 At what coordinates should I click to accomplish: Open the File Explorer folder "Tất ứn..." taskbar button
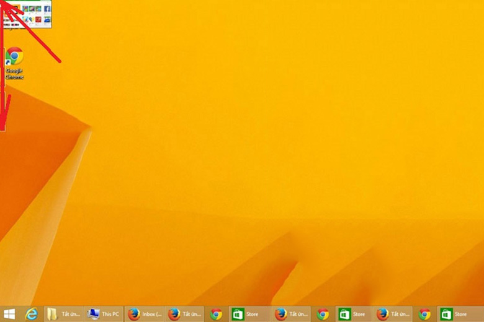tap(63, 314)
